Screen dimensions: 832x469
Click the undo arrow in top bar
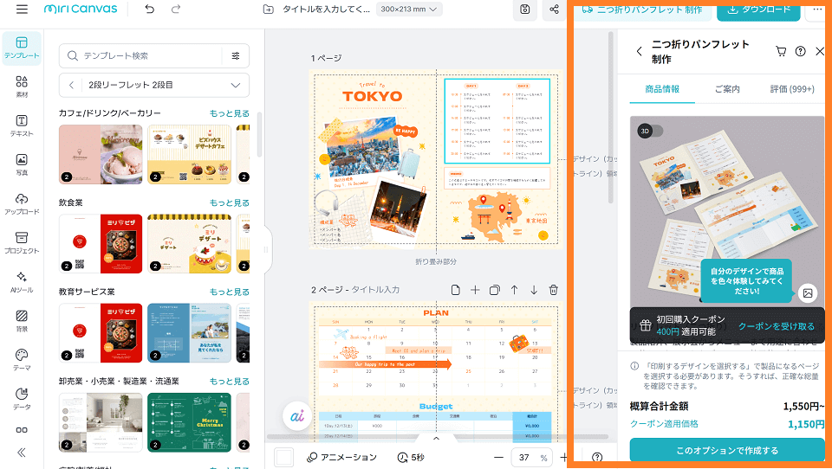click(150, 10)
